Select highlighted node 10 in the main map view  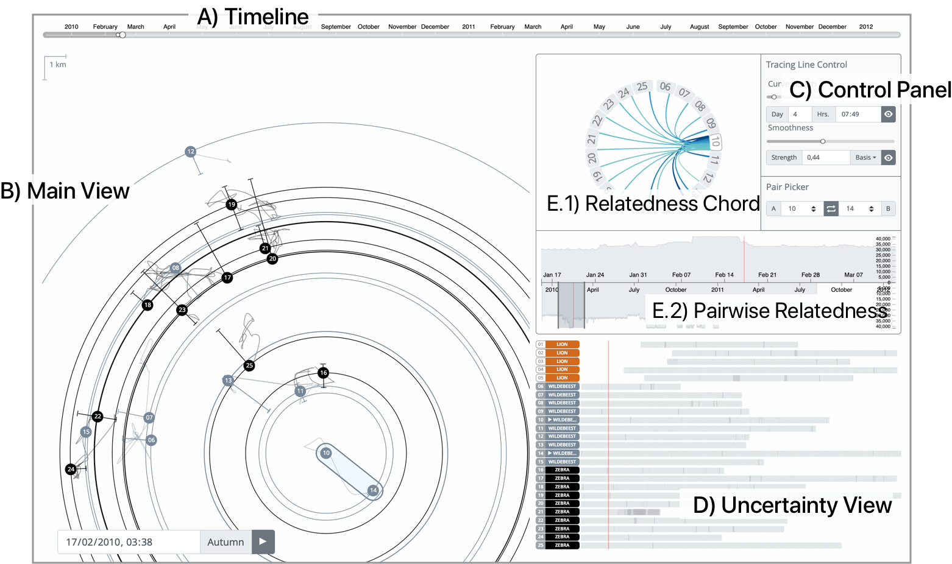click(x=326, y=453)
